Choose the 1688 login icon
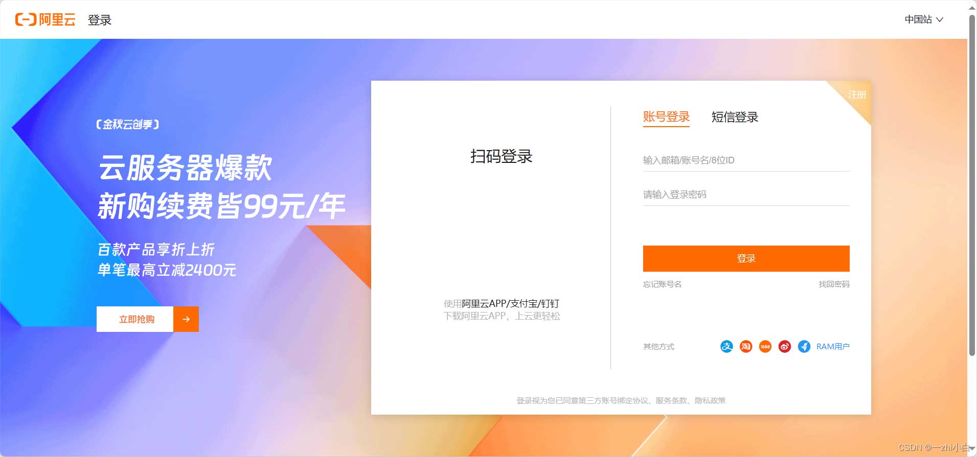Image resolution: width=977 pixels, height=457 pixels. tap(765, 347)
